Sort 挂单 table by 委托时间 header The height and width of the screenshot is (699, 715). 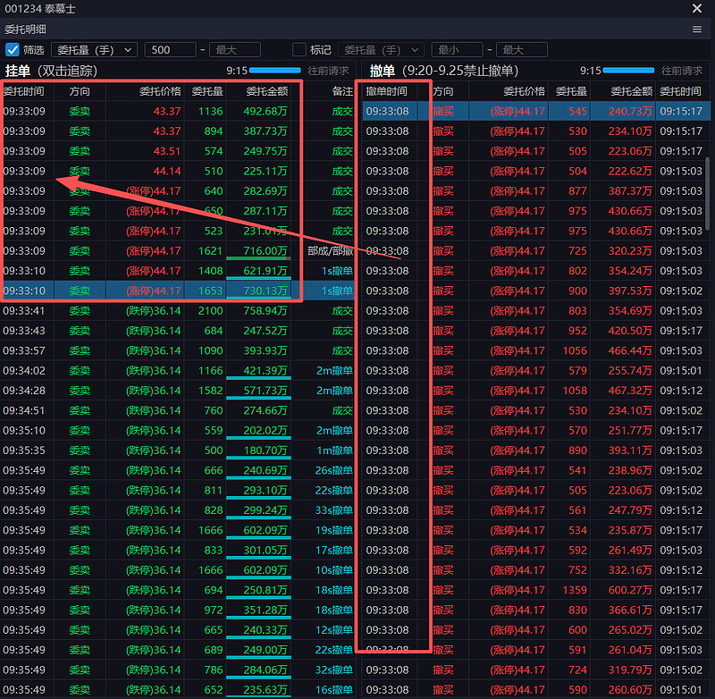click(x=24, y=91)
